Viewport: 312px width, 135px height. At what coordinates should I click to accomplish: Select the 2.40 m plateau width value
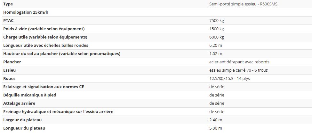point(215,120)
